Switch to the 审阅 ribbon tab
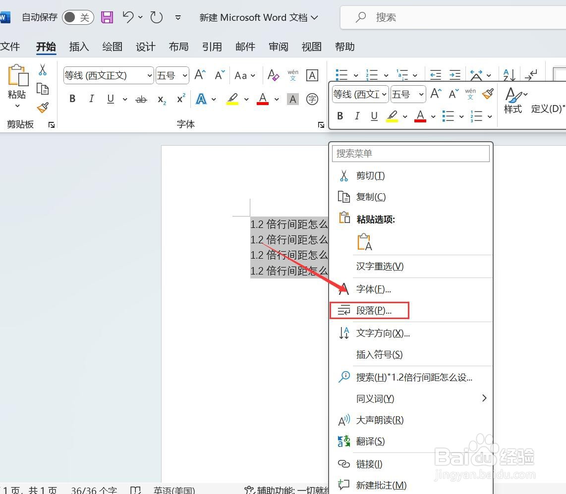The height and width of the screenshot is (494, 566). [278, 47]
